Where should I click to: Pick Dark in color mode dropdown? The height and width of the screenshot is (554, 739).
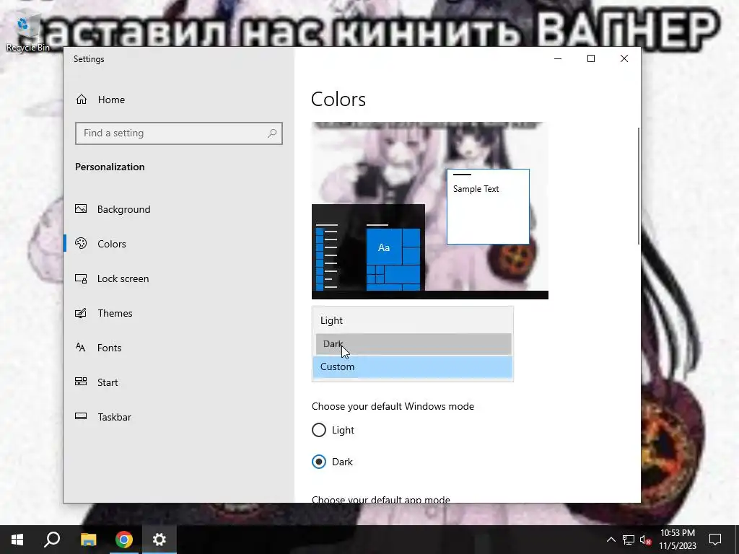pos(412,344)
